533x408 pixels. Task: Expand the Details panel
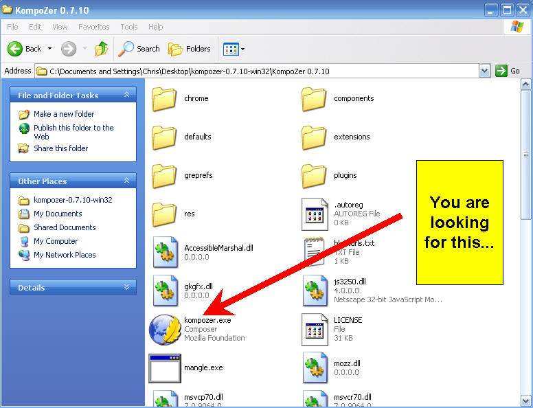coord(126,288)
